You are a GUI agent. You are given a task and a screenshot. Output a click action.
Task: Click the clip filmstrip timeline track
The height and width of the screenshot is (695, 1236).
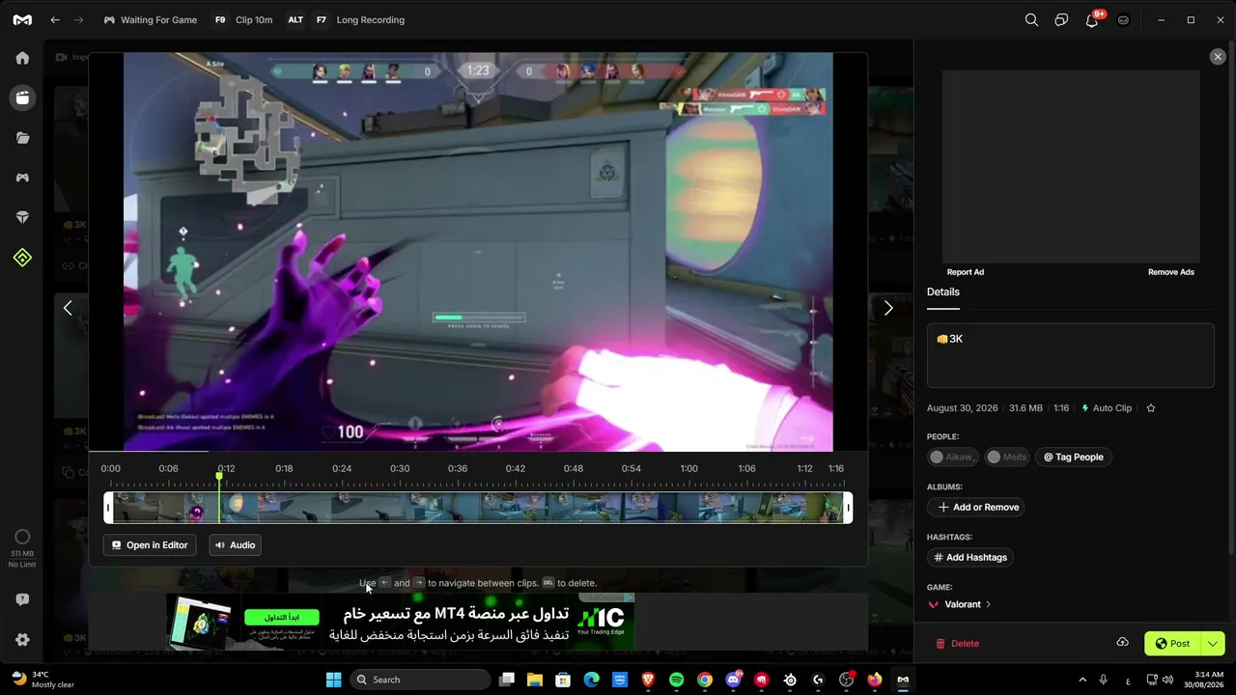pos(478,508)
